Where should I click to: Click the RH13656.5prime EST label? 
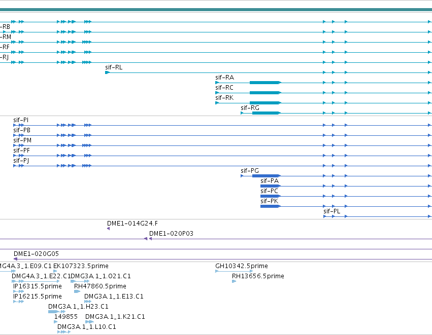(x=258, y=276)
